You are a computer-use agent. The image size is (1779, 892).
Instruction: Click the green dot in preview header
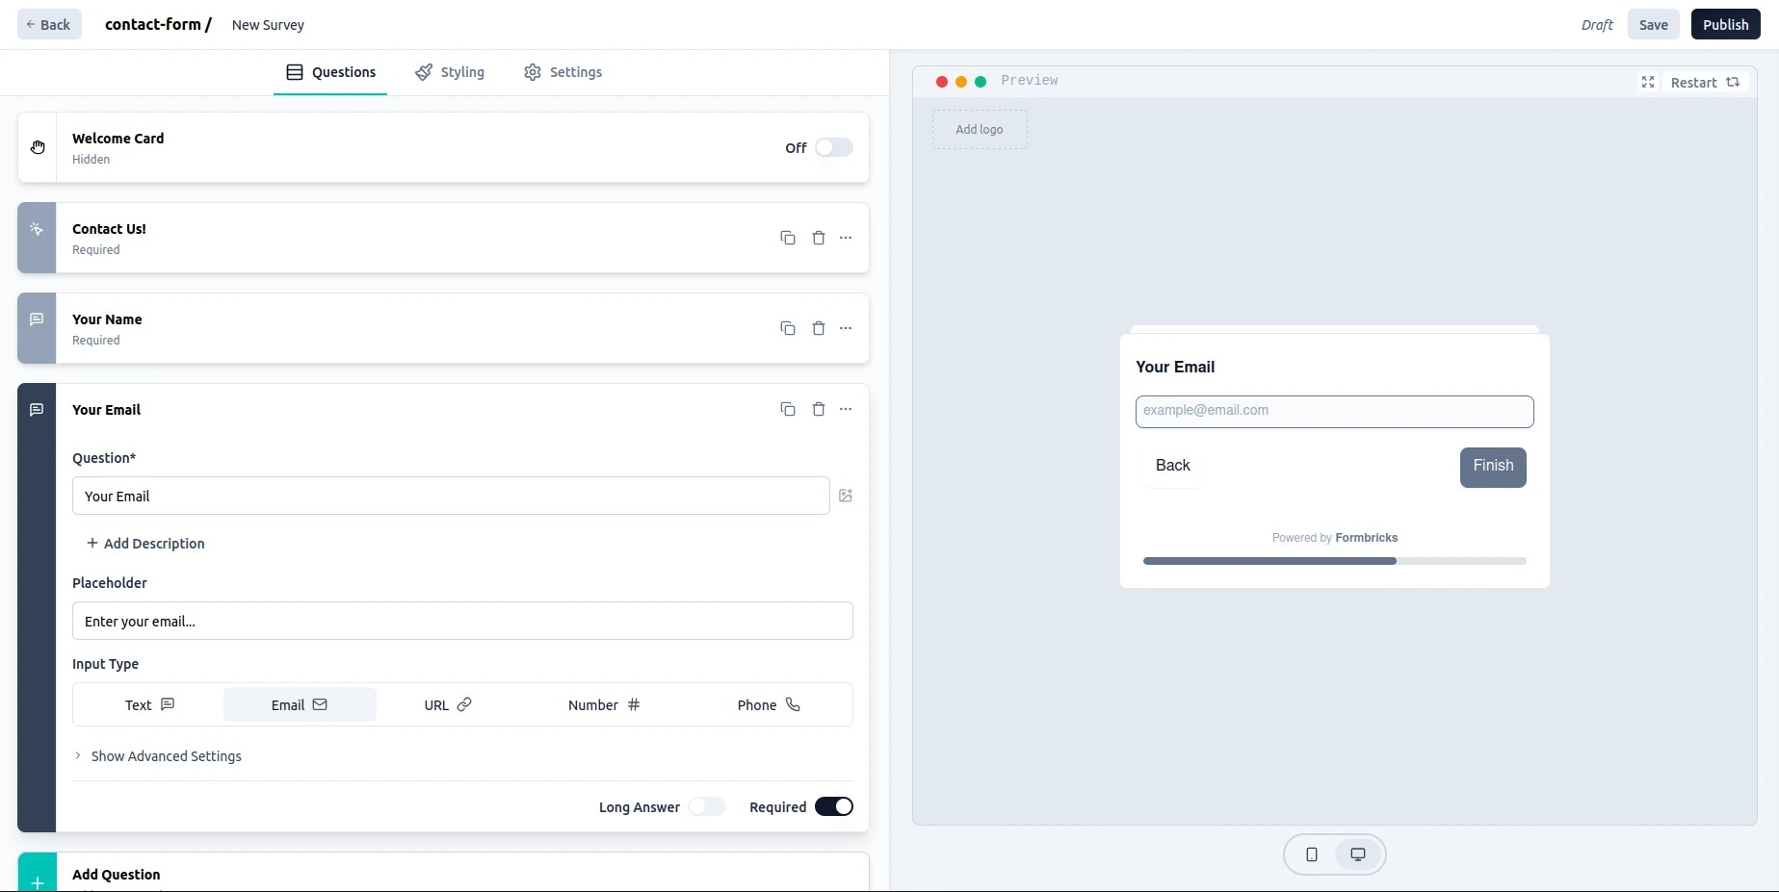tap(981, 82)
